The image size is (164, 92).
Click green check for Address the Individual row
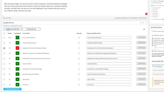pyautogui.click(x=17, y=59)
